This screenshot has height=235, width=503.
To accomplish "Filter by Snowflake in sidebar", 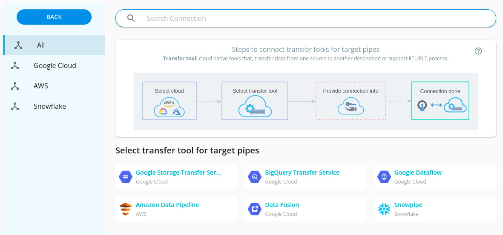I will point(54,106).
